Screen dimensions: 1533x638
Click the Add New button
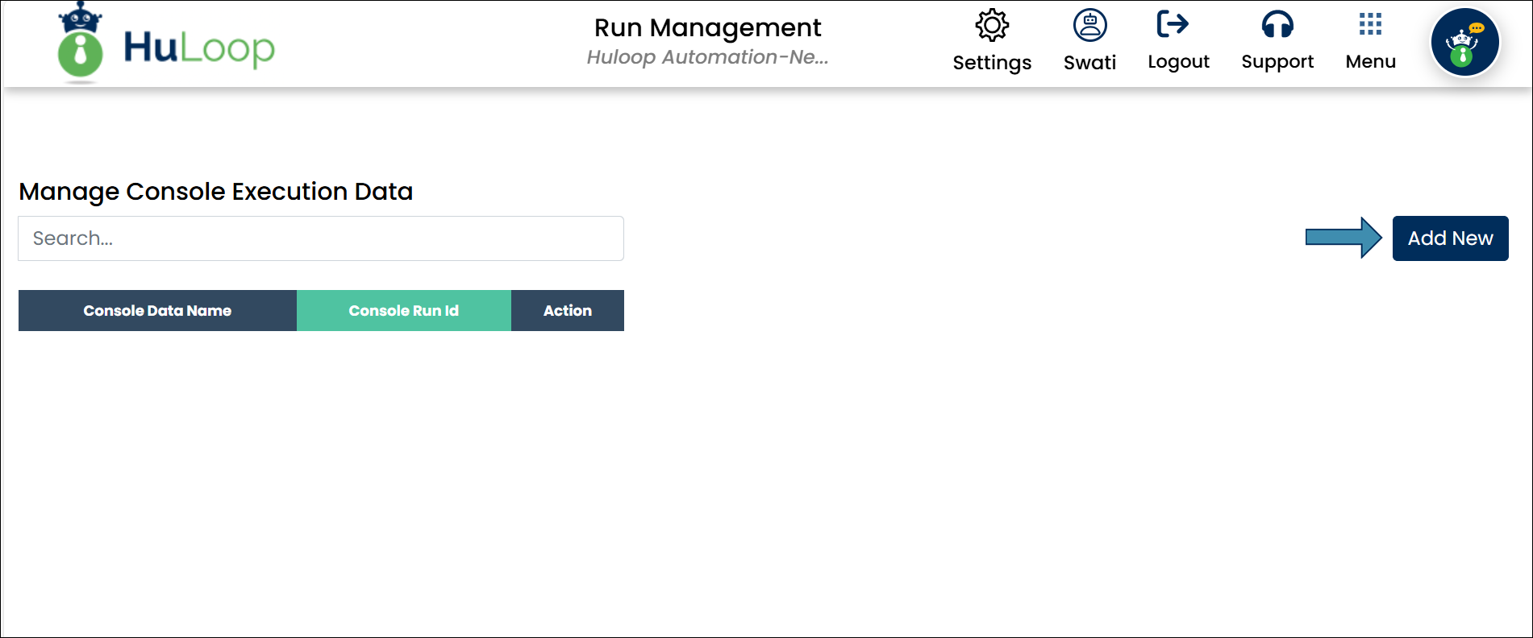tap(1450, 238)
